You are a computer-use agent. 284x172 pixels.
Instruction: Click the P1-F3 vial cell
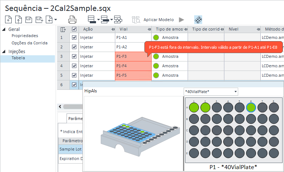(133, 56)
